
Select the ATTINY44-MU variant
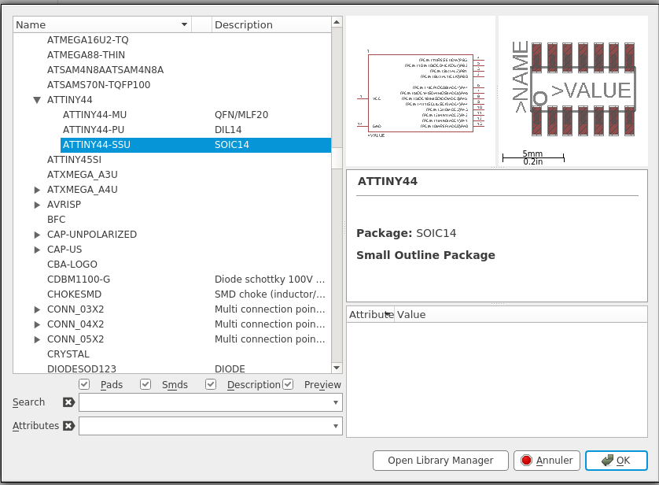(x=94, y=115)
